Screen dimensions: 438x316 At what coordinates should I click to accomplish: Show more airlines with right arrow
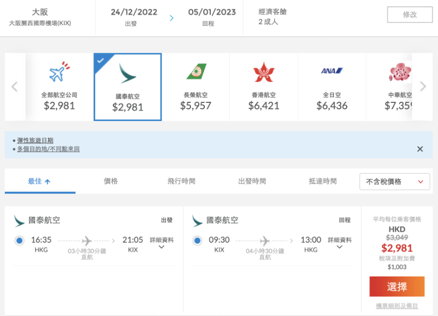[423, 87]
